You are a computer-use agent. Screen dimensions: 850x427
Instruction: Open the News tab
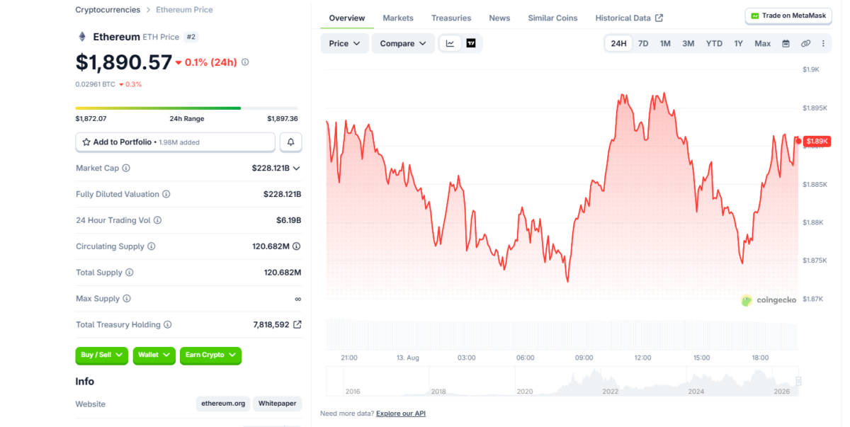[499, 18]
